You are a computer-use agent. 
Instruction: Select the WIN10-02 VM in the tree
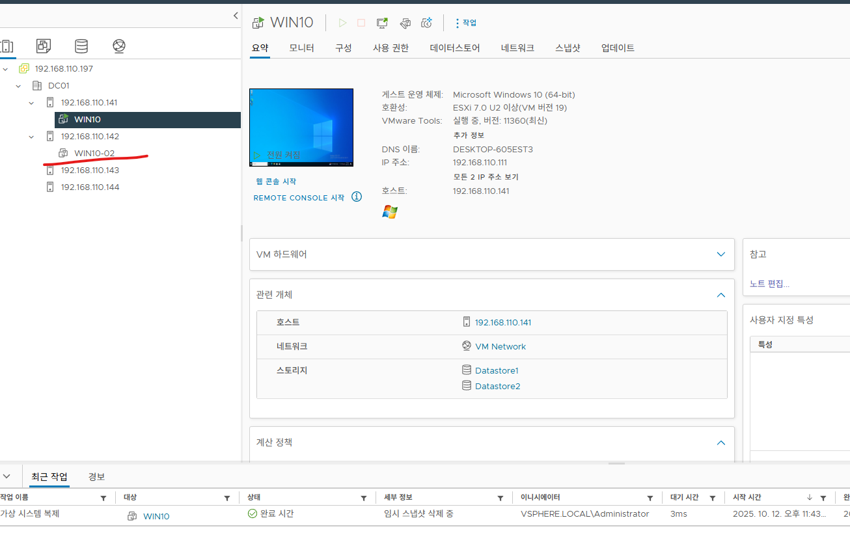click(x=94, y=154)
